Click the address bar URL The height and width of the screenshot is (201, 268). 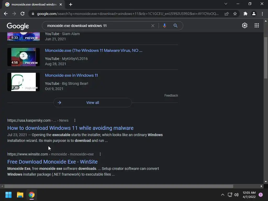coord(128,14)
